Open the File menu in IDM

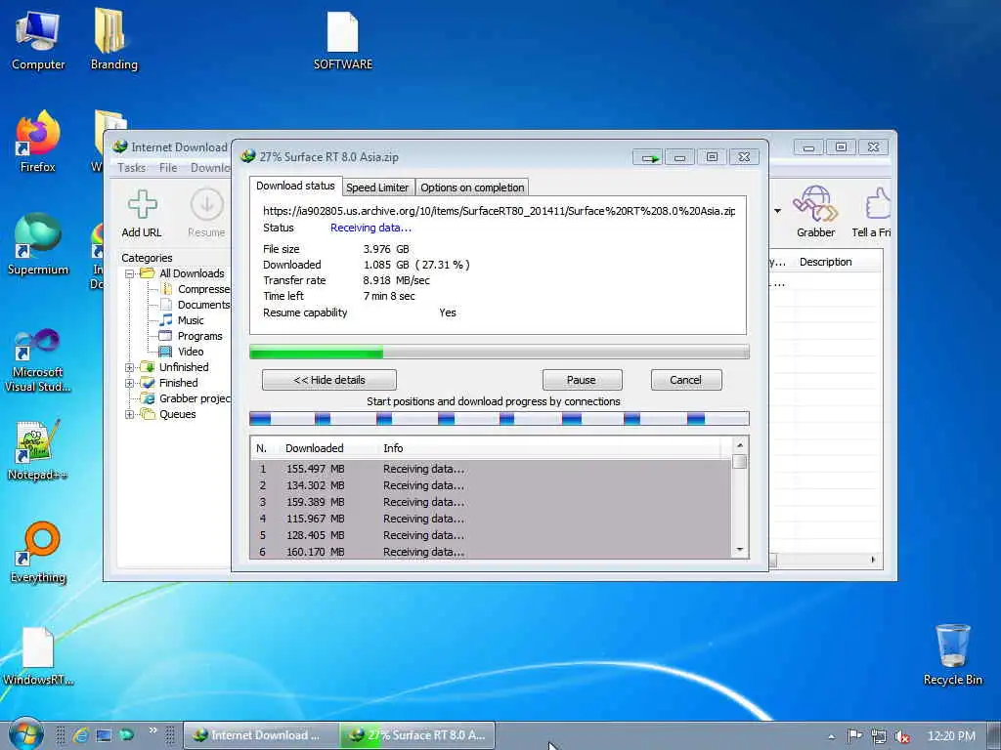[x=168, y=168]
